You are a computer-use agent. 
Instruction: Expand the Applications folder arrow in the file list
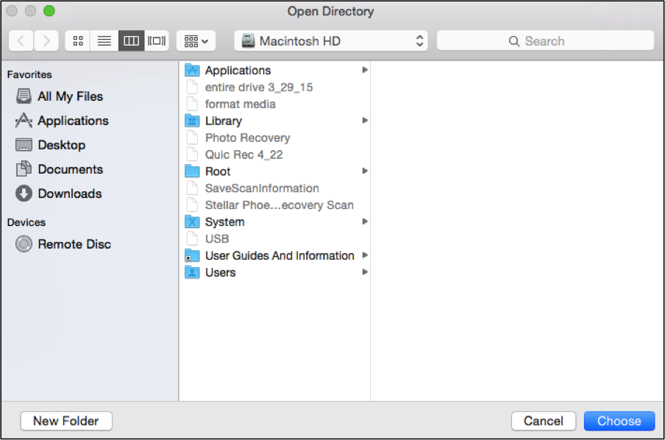coord(365,70)
